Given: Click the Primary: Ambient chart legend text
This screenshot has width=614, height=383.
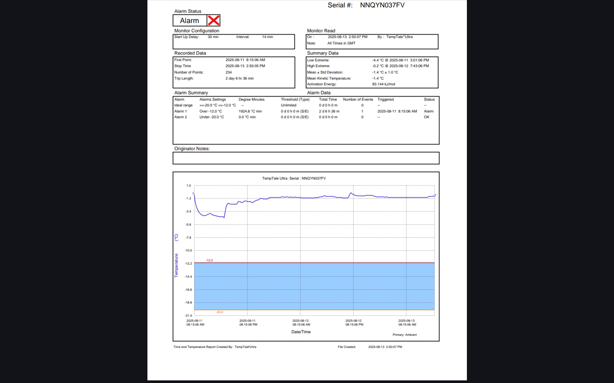Looking at the screenshot, I should 404,335.
